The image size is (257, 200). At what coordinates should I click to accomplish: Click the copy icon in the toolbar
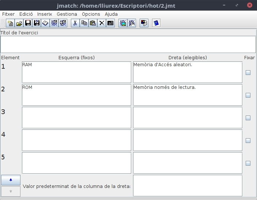(84, 23)
